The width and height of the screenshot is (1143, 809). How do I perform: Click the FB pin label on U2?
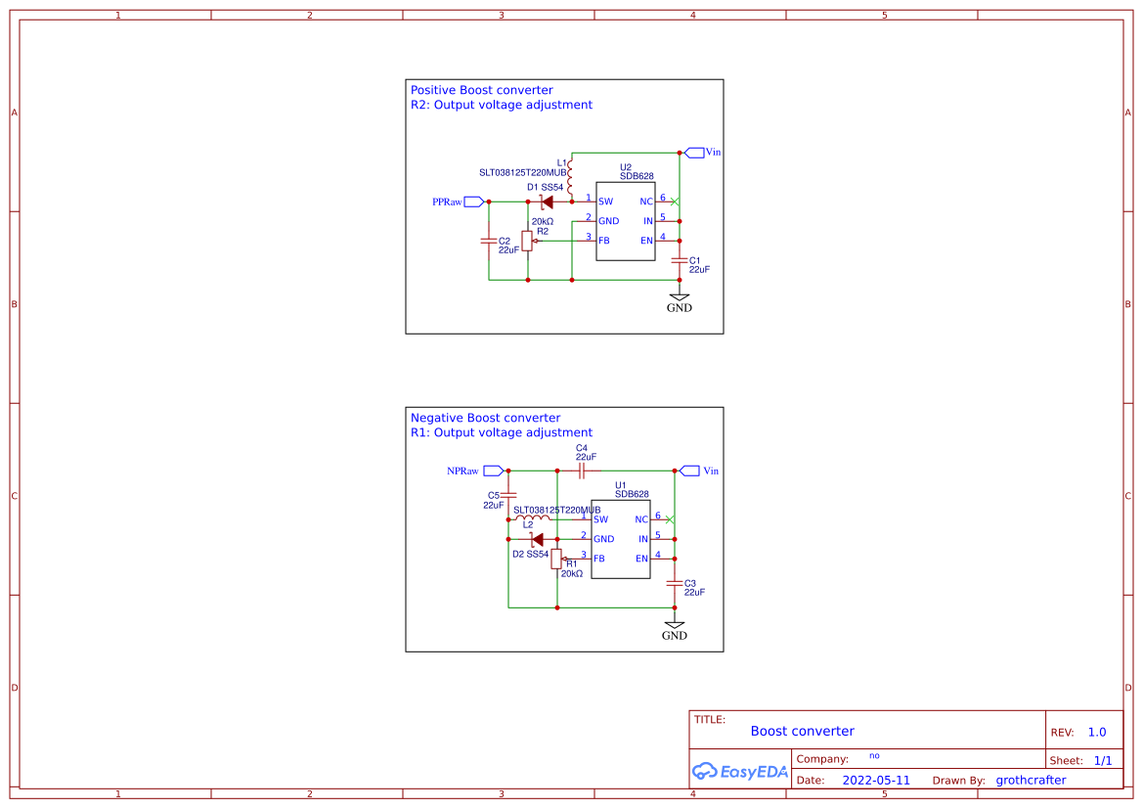pyautogui.click(x=604, y=241)
